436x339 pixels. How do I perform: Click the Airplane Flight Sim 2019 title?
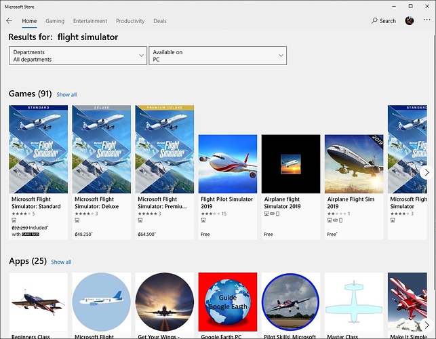351,203
